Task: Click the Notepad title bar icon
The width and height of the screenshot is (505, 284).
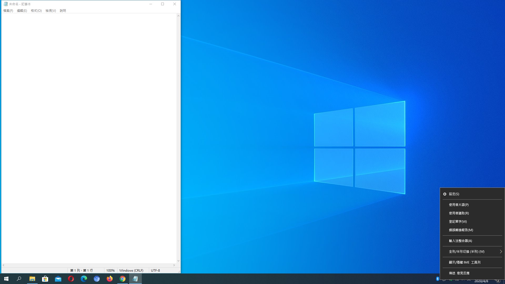Action: click(6, 4)
